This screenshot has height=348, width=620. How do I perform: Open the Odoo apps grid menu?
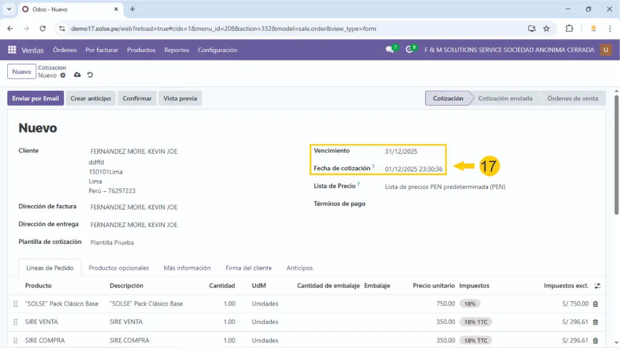[12, 50]
